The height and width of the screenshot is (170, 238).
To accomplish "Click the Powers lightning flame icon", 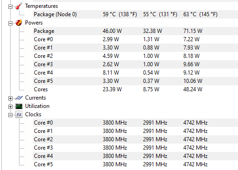I will coord(19,23).
